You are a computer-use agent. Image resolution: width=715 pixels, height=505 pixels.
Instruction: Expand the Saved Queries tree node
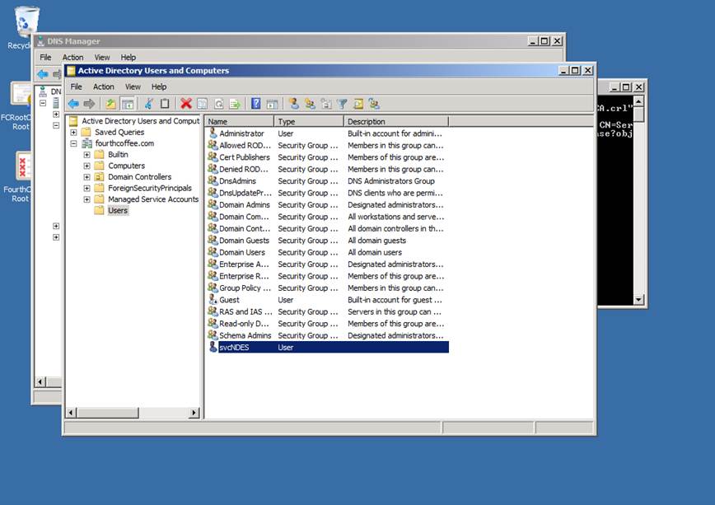[74, 132]
